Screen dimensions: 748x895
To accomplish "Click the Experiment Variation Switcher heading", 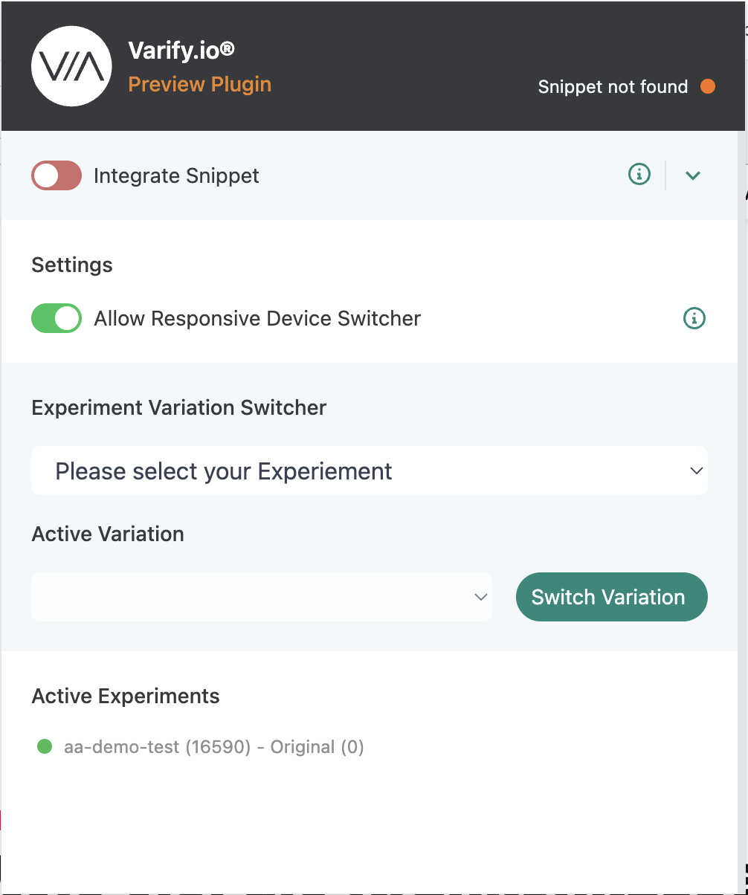I will click(x=179, y=408).
